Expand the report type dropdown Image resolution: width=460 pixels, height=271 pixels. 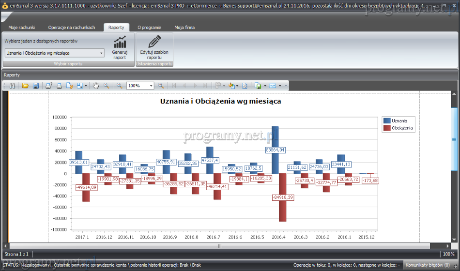click(x=101, y=53)
